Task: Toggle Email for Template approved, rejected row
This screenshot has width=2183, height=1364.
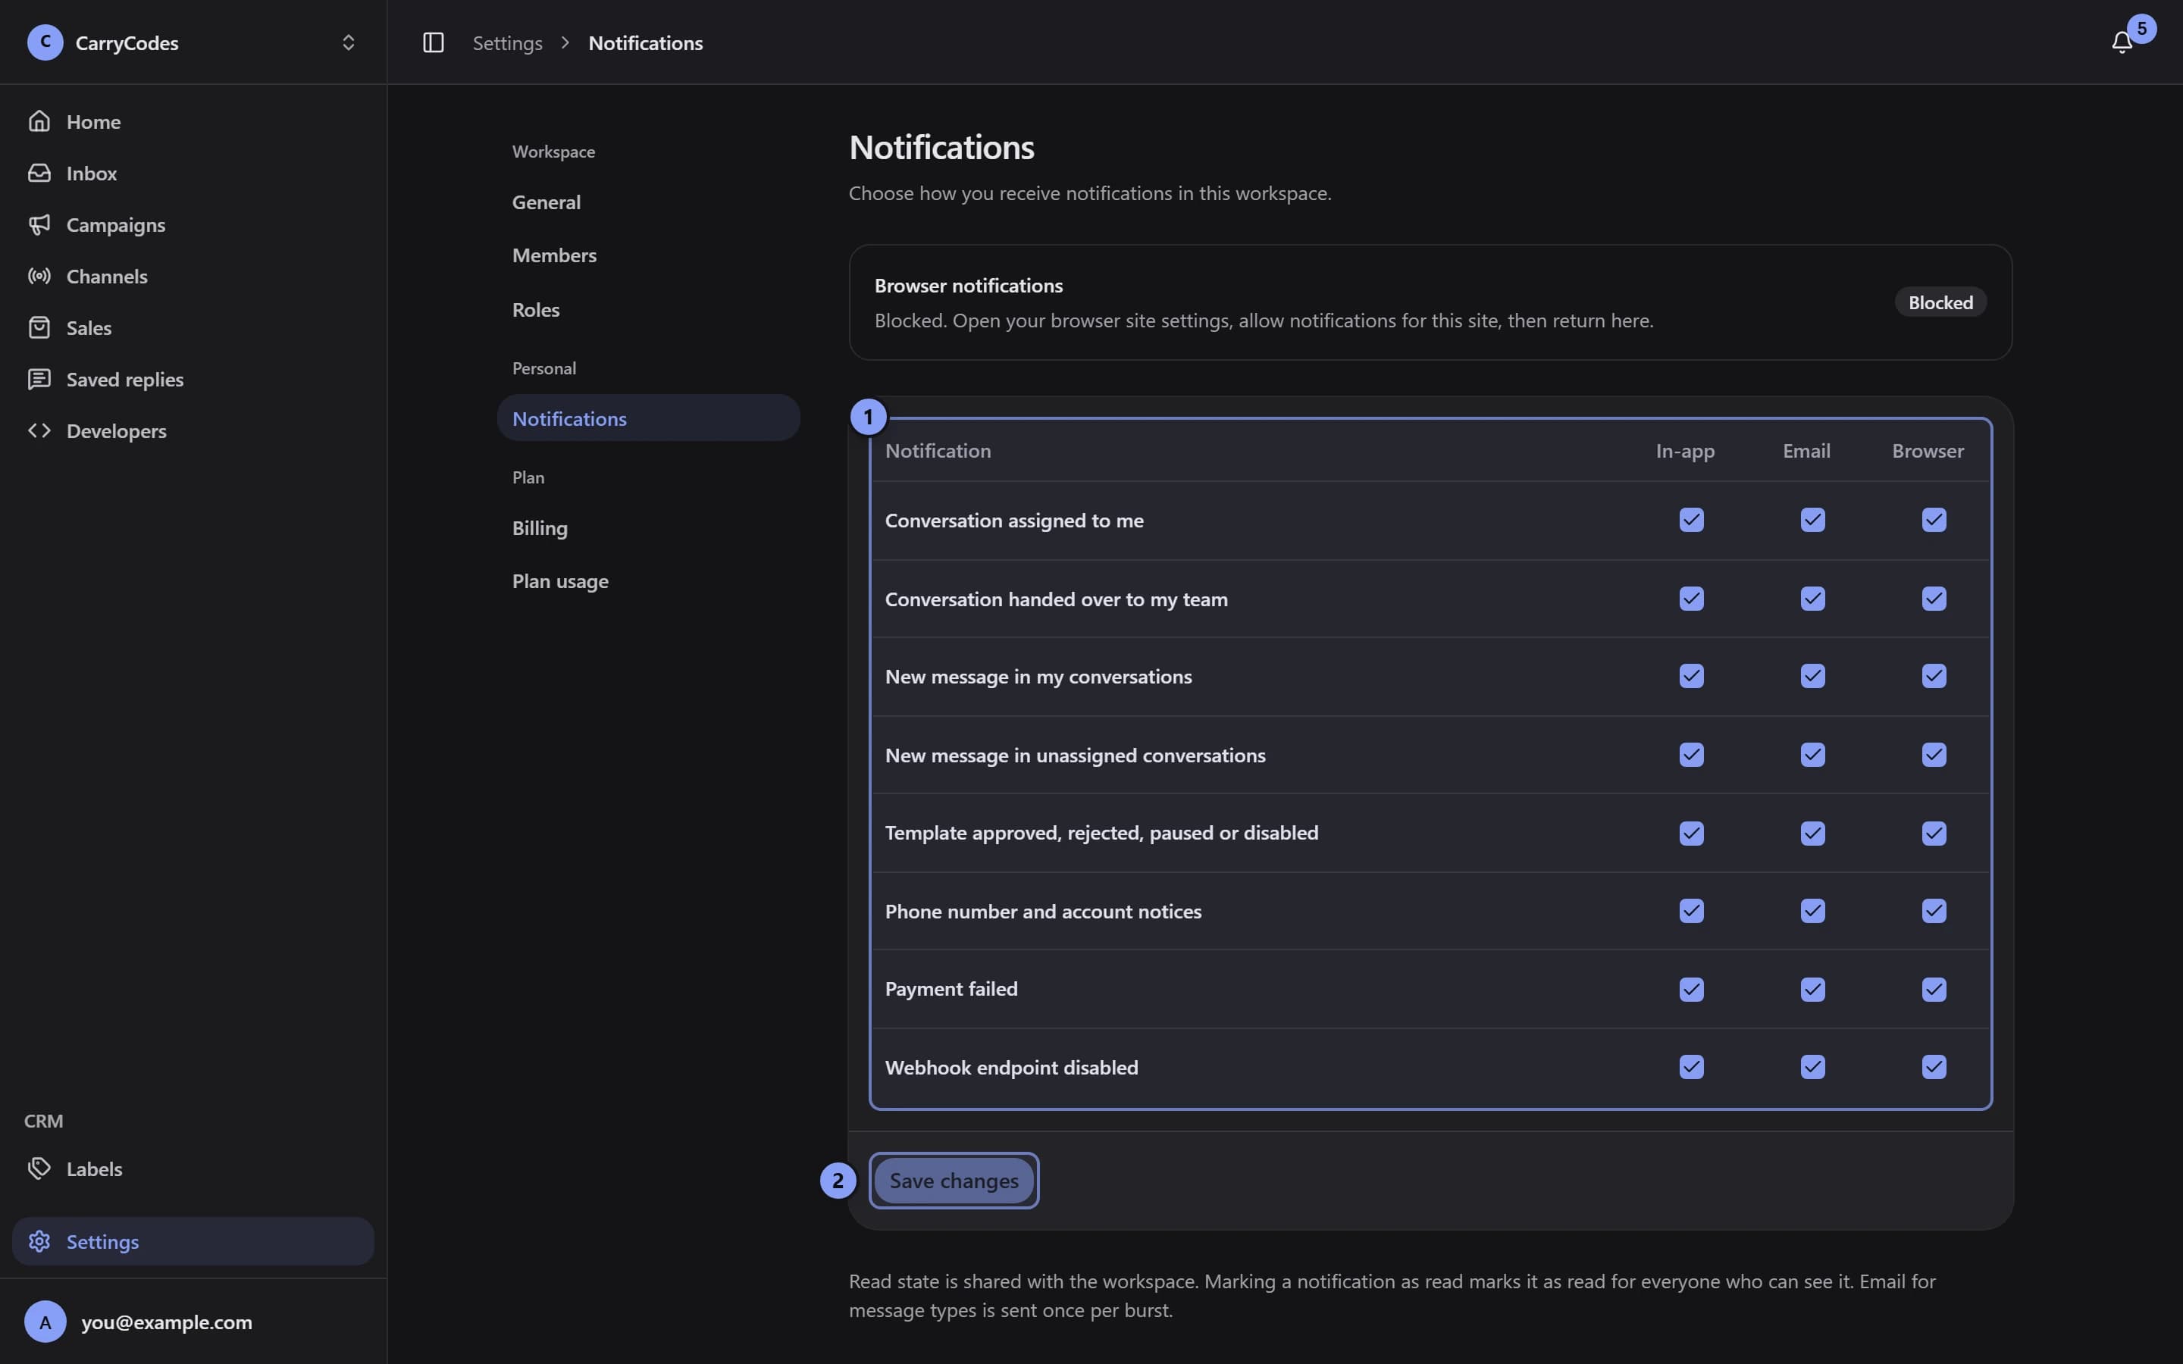Action: (1812, 833)
